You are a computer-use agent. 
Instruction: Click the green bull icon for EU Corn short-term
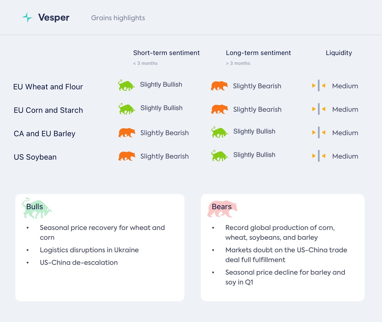pos(127,109)
